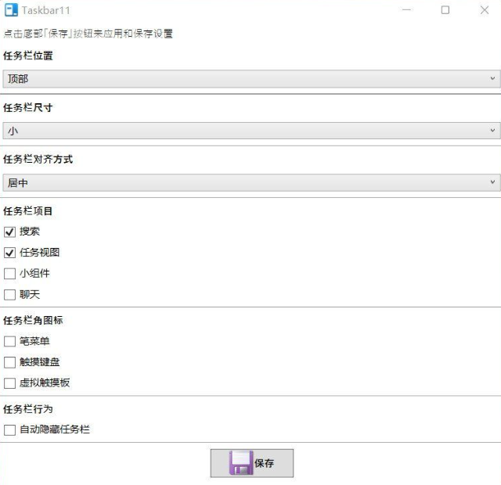Viewport: 501px width, 485px height.
Task: Click the Taskbar11 app icon in title bar
Action: [11, 10]
